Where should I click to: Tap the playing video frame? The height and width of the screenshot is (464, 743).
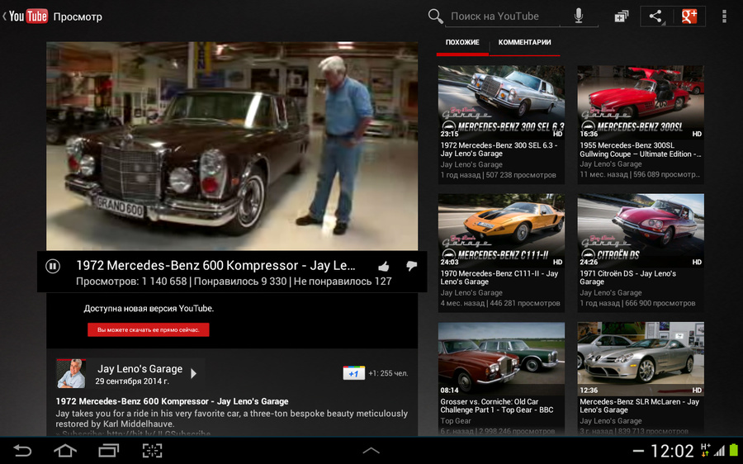coord(232,146)
